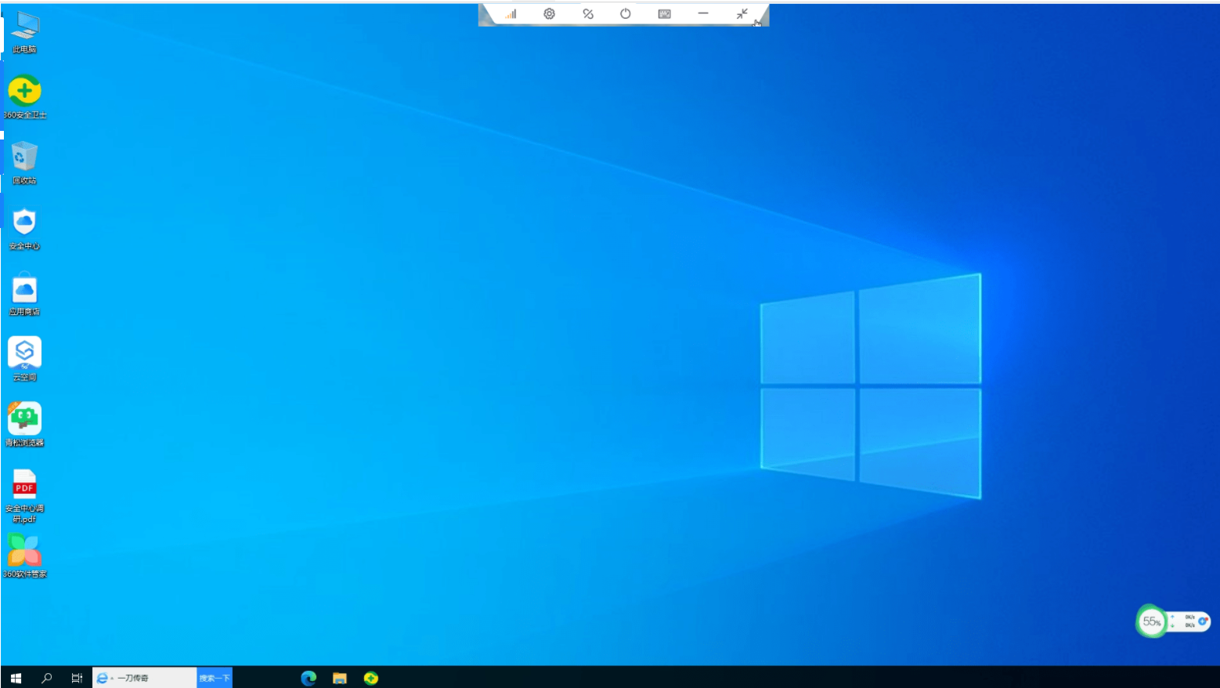Viewport: 1220px width, 688px height.
Task: Exit full screen using the shrink arrows icon
Action: (x=742, y=14)
